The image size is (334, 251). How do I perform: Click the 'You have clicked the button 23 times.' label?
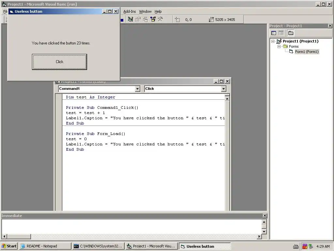(61, 43)
